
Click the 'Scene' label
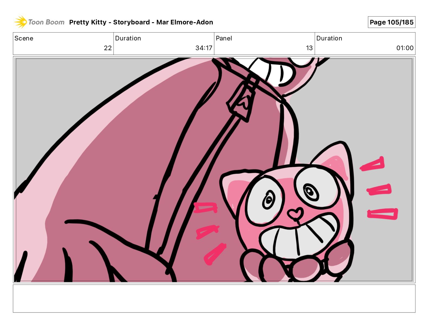(x=24, y=38)
